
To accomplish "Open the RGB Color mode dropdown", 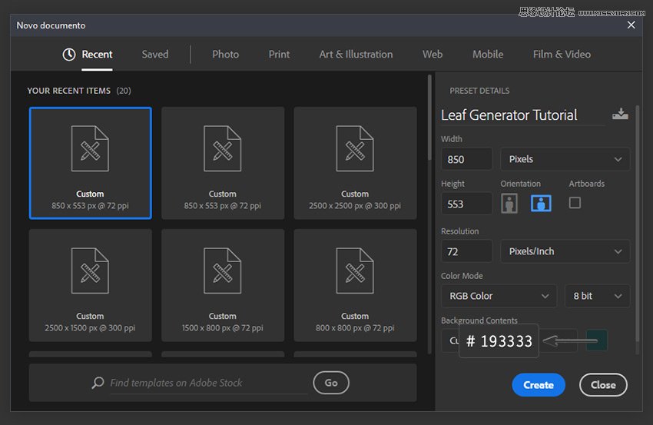I will tap(499, 296).
